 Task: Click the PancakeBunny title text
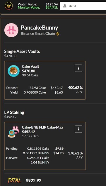[40, 28]
